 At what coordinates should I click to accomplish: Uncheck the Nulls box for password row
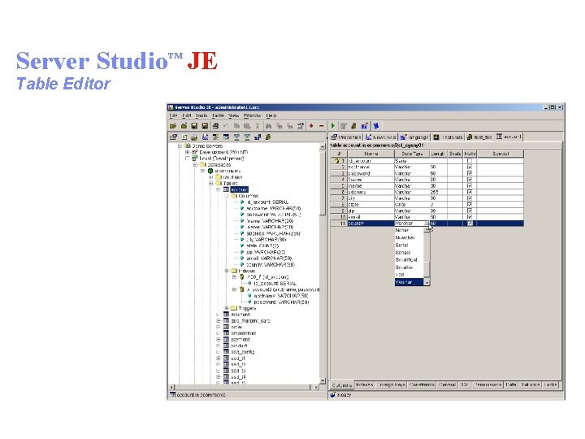point(470,174)
